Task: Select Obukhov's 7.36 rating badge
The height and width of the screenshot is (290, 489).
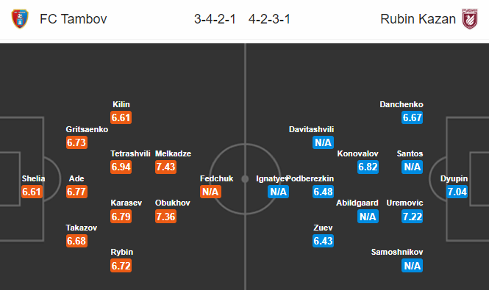Action: [x=166, y=217]
